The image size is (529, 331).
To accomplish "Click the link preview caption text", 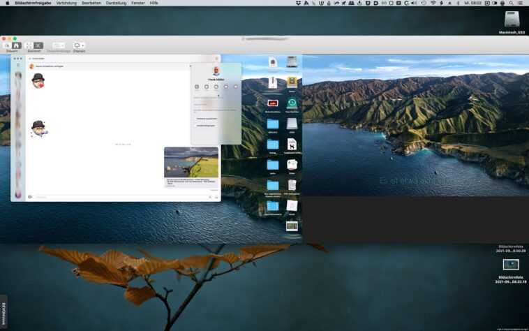I will pos(191,182).
